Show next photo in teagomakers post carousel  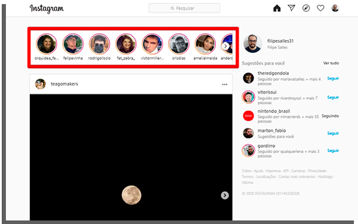click(x=225, y=195)
